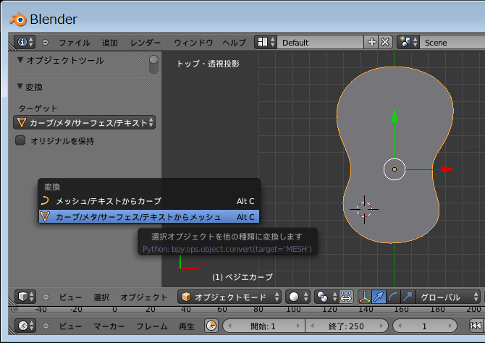485x343 pixels.
Task: Click the curve object's orange outline
Action: (x=337, y=116)
